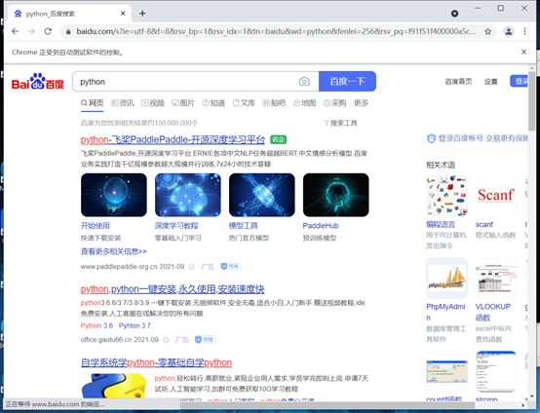Switch to 贴吧 tab

tap(274, 103)
